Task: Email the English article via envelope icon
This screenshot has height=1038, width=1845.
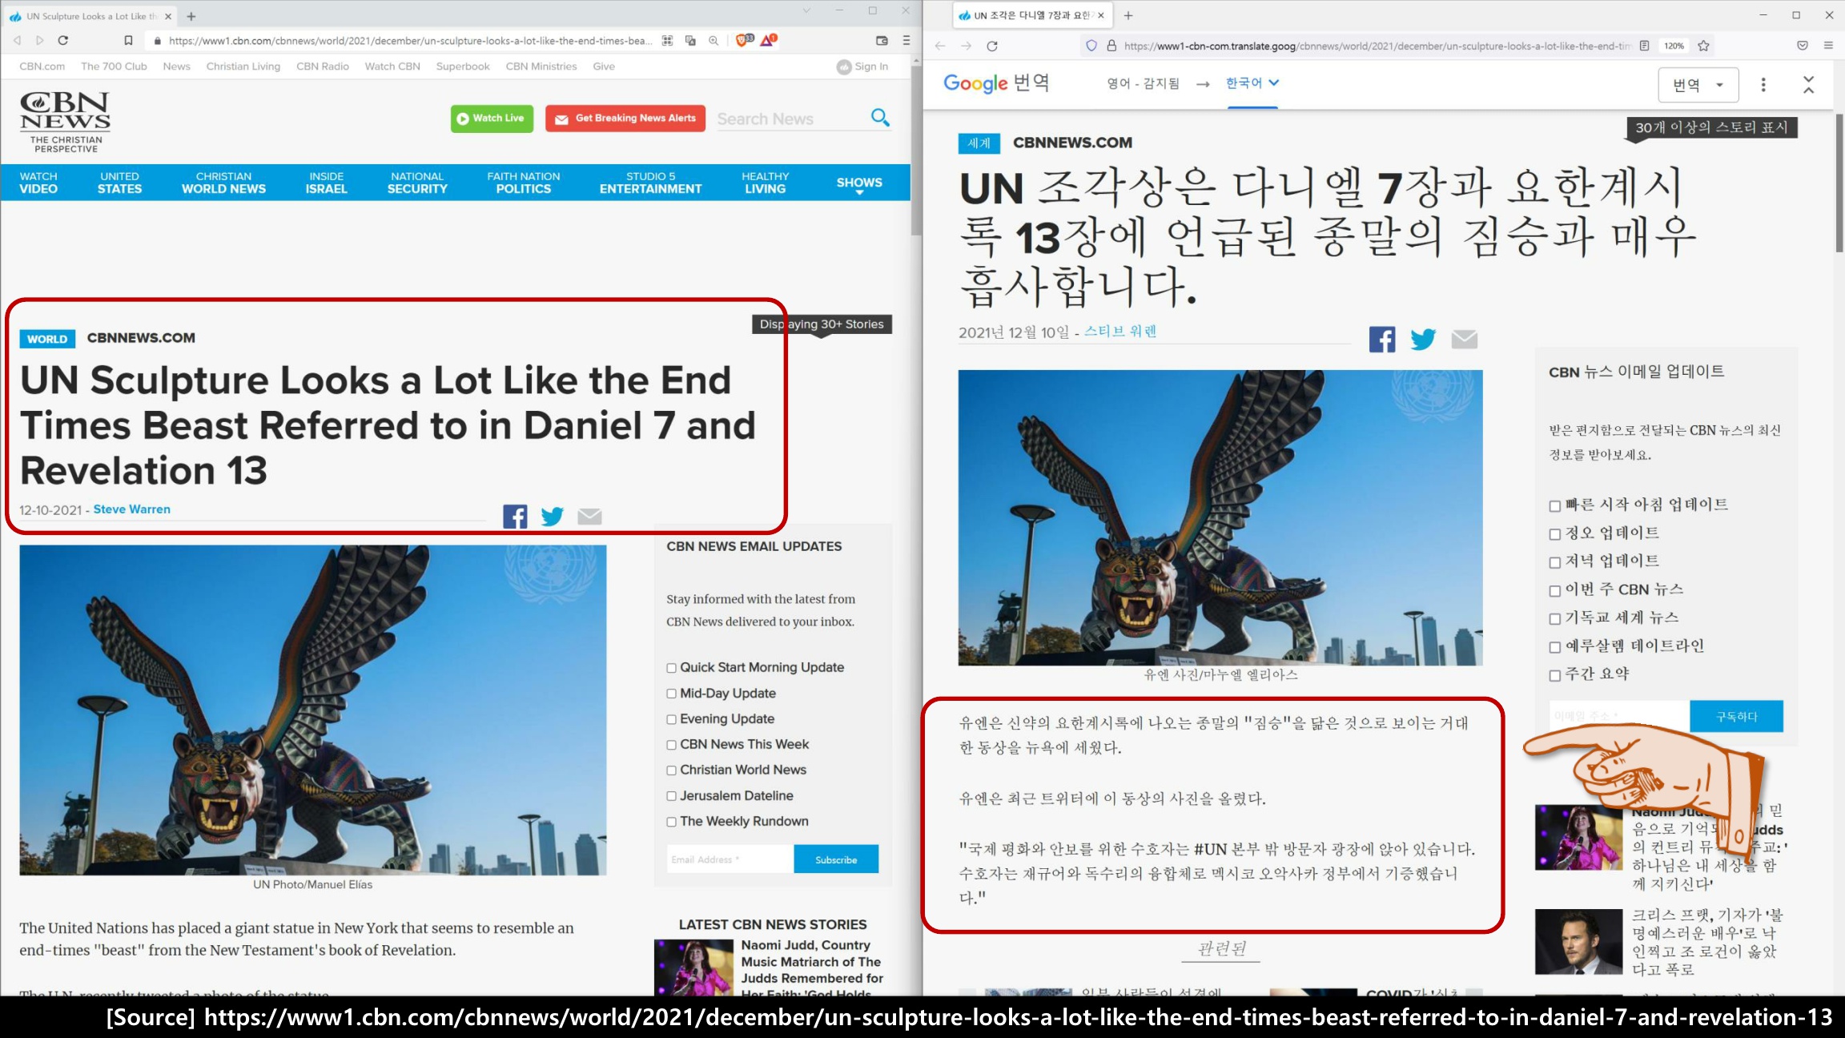Action: pos(589,517)
